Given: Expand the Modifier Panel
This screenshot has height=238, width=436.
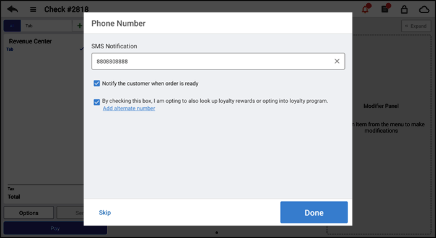Looking at the screenshot, I should tap(416, 26).
